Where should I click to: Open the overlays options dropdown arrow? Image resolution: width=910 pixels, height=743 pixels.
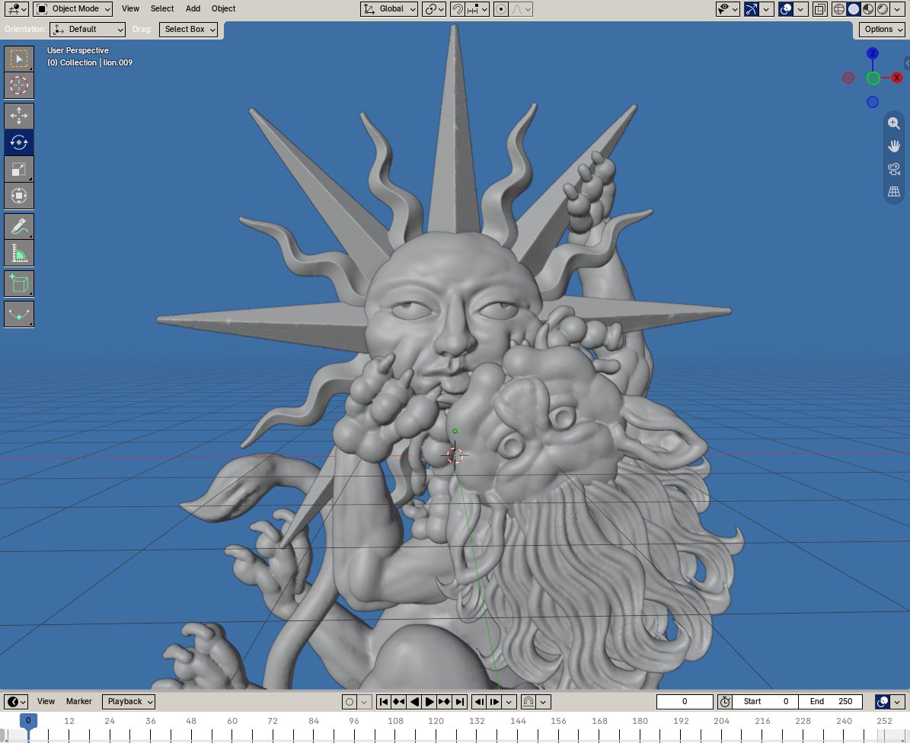(x=801, y=8)
